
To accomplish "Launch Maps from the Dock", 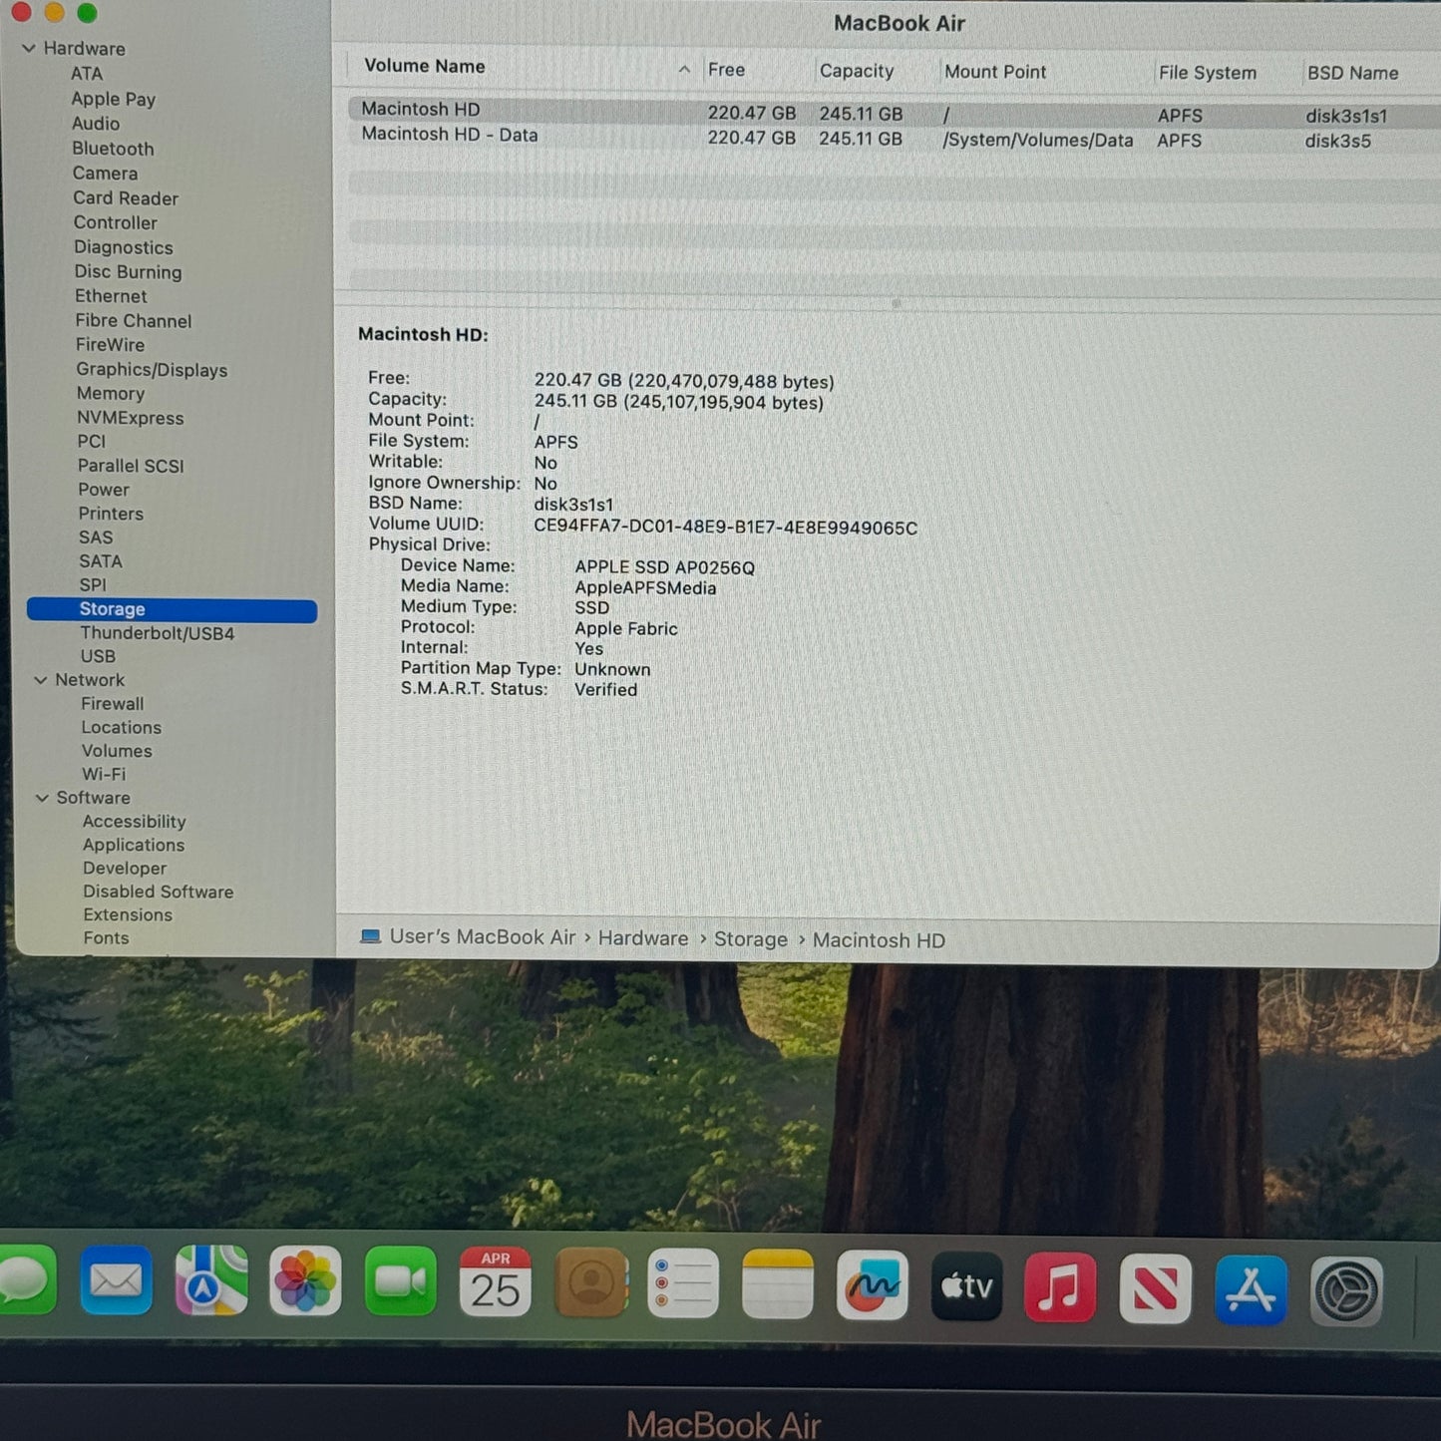I will (210, 1281).
